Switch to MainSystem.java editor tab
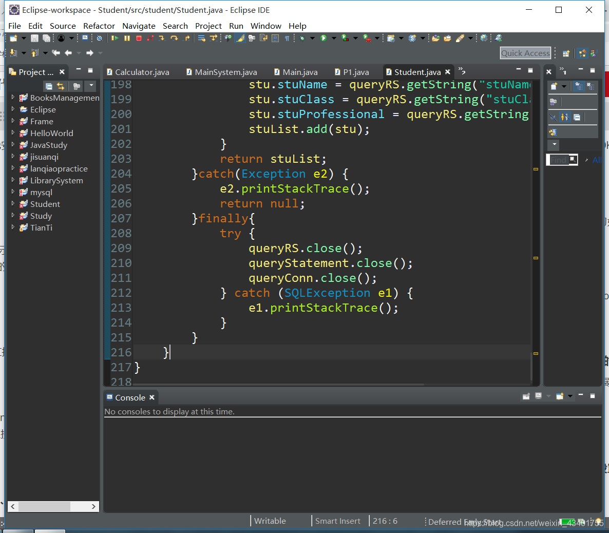The image size is (609, 533). (x=222, y=72)
